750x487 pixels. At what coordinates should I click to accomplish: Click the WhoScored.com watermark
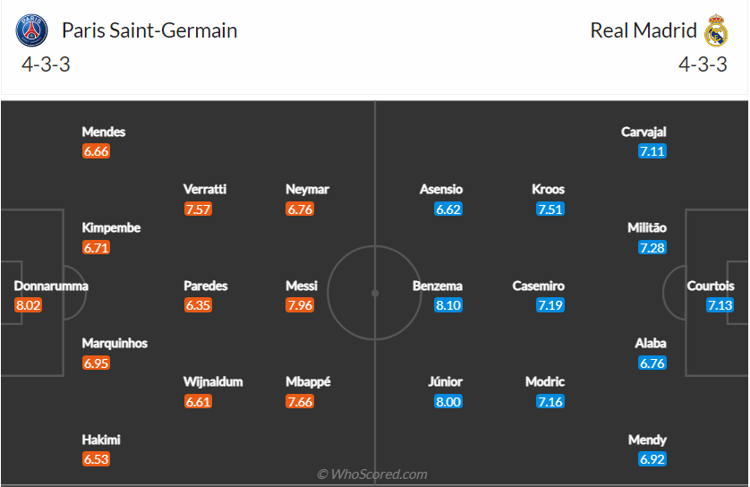tap(372, 474)
